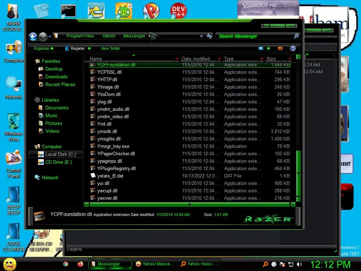Refresh the Messenger folder view
361x271 pixels.
click(x=209, y=36)
